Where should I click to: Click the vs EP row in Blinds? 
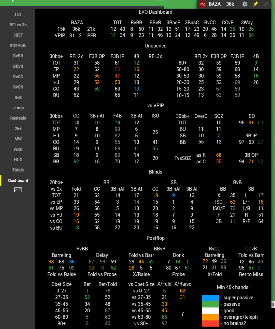[56, 202]
